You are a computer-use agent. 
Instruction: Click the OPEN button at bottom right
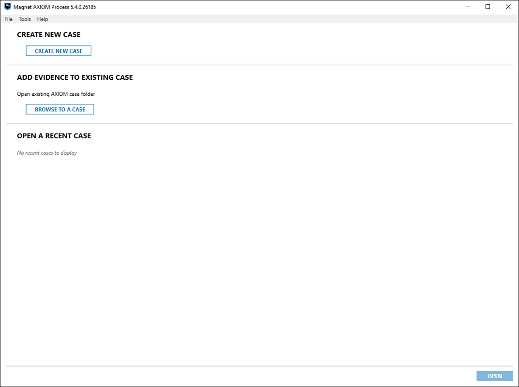point(494,376)
